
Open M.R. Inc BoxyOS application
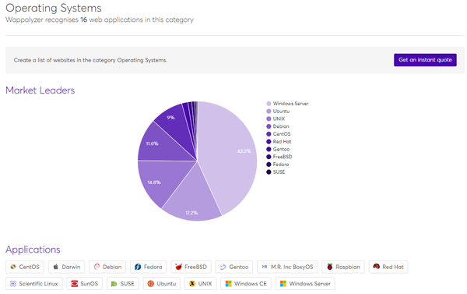click(x=287, y=267)
